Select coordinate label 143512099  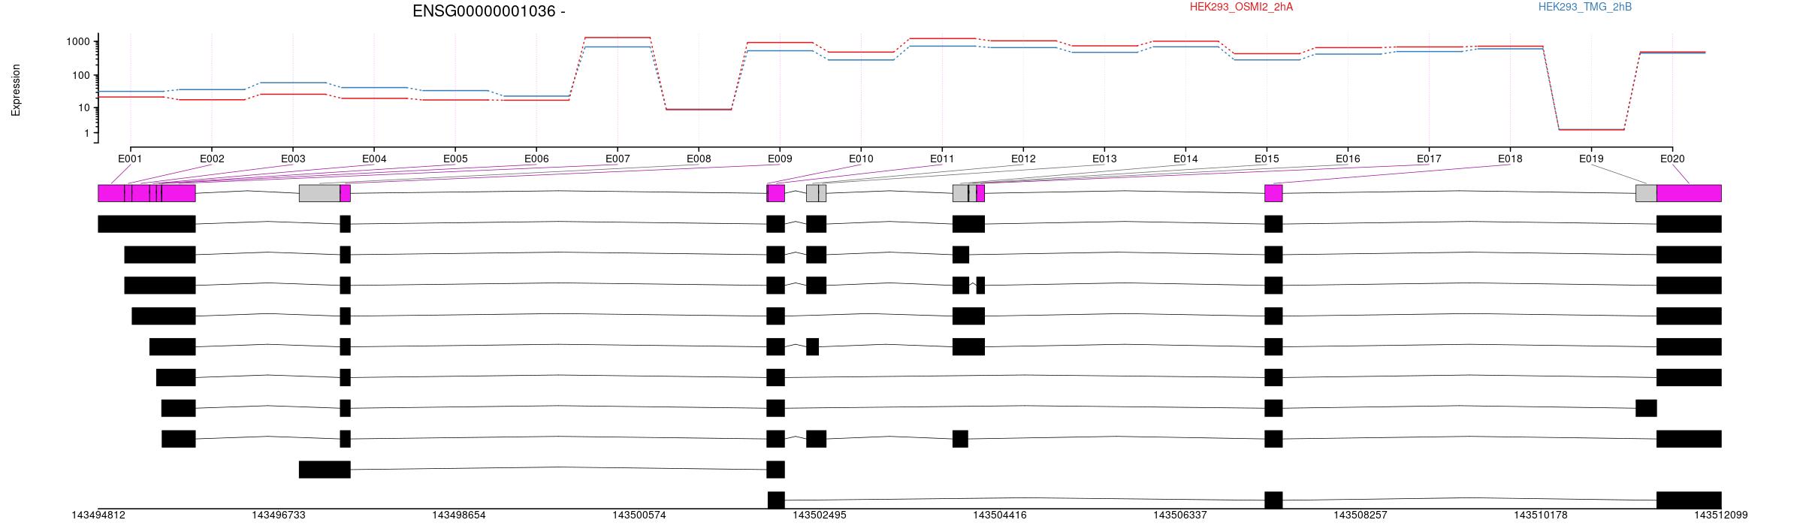[1721, 515]
